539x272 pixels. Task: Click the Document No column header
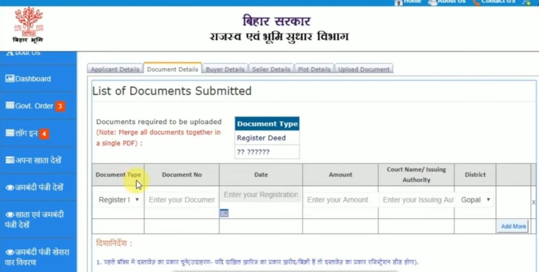[x=182, y=175]
